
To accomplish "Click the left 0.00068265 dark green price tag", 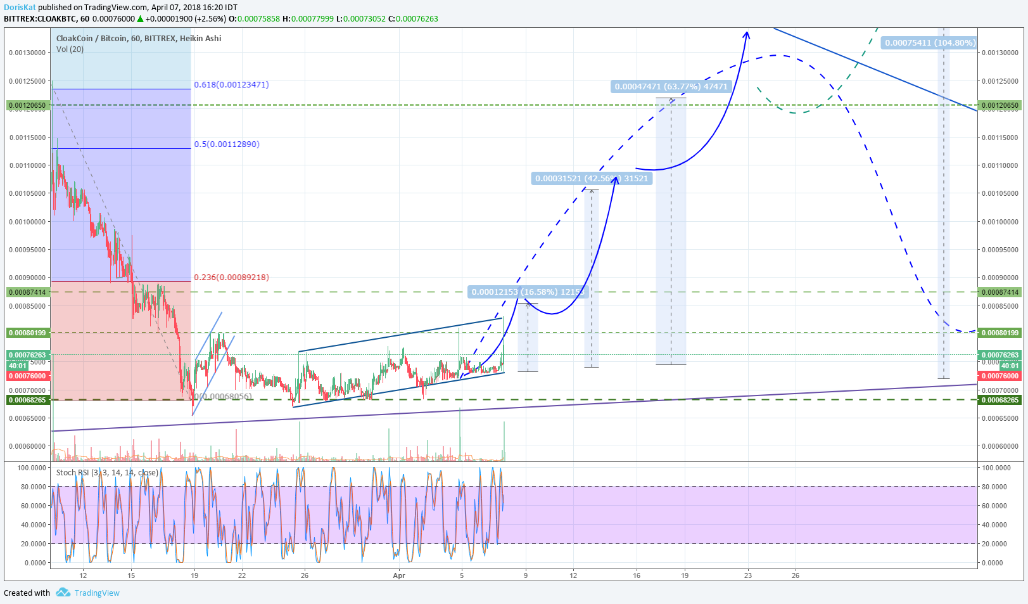I will (27, 400).
